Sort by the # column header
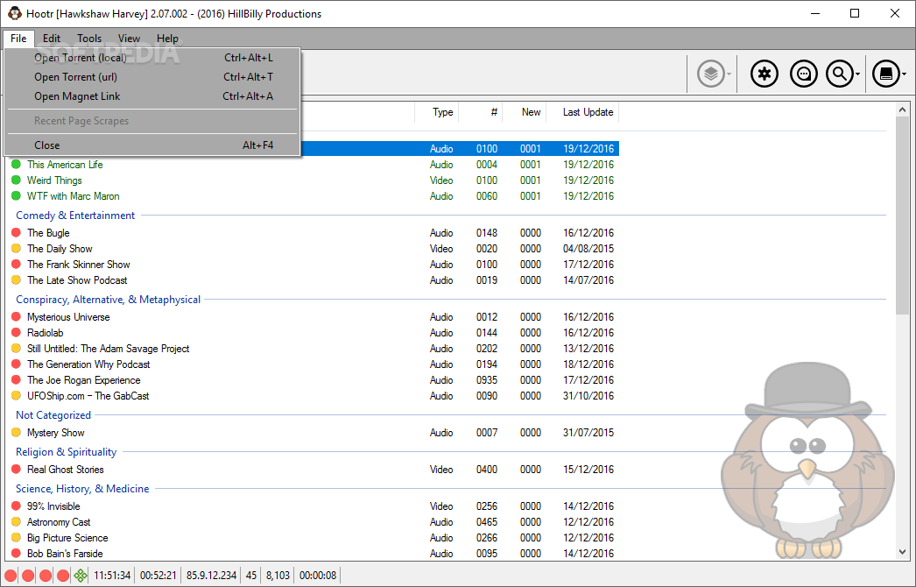Screen dimensions: 916x587 click(480, 112)
